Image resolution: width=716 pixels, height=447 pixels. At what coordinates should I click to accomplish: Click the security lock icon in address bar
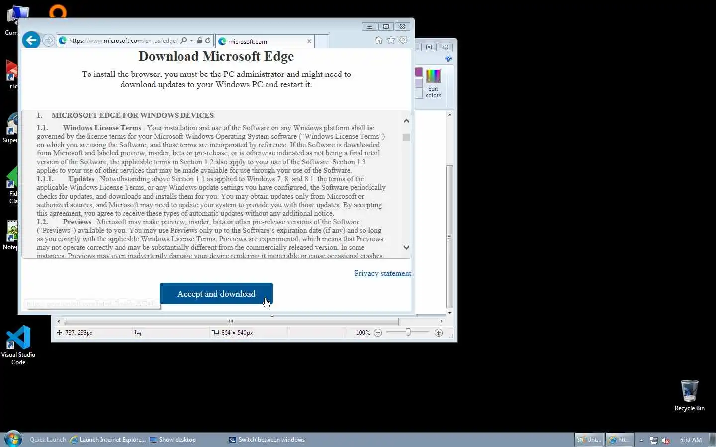tap(199, 41)
